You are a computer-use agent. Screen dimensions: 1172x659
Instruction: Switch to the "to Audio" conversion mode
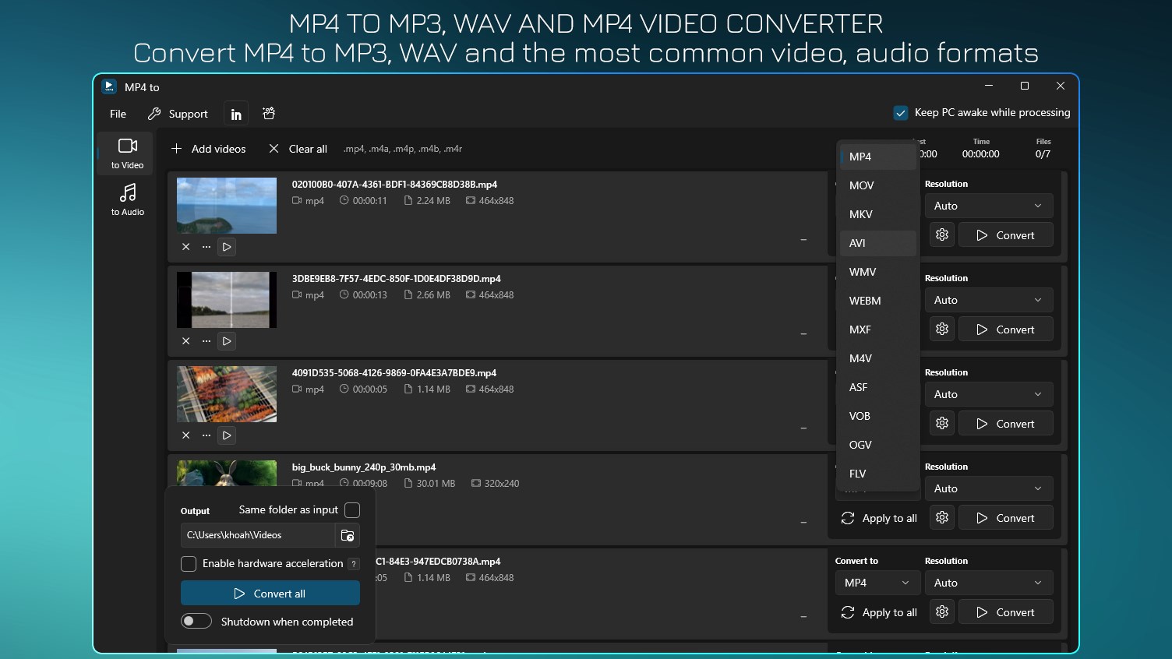coord(126,199)
